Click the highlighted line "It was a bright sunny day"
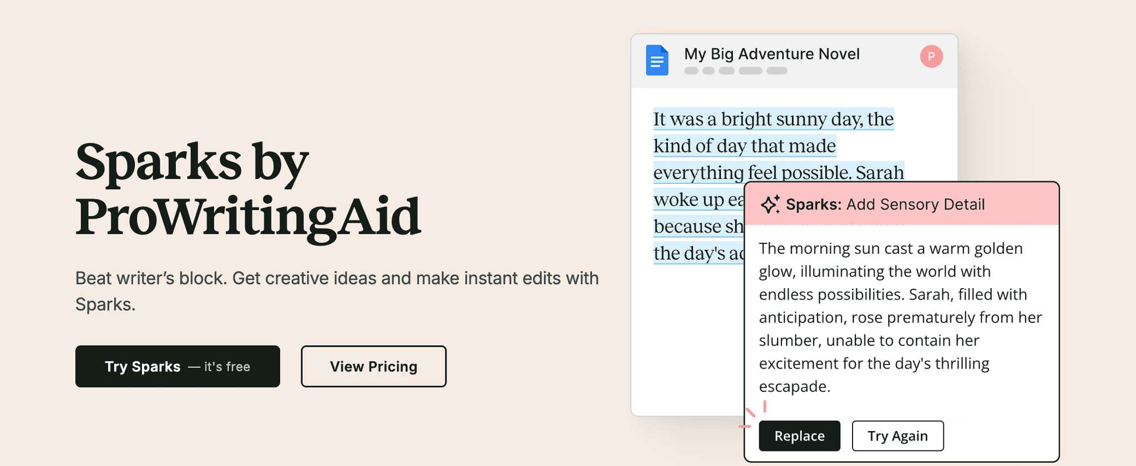Image resolution: width=1136 pixels, height=466 pixels. pos(773,119)
